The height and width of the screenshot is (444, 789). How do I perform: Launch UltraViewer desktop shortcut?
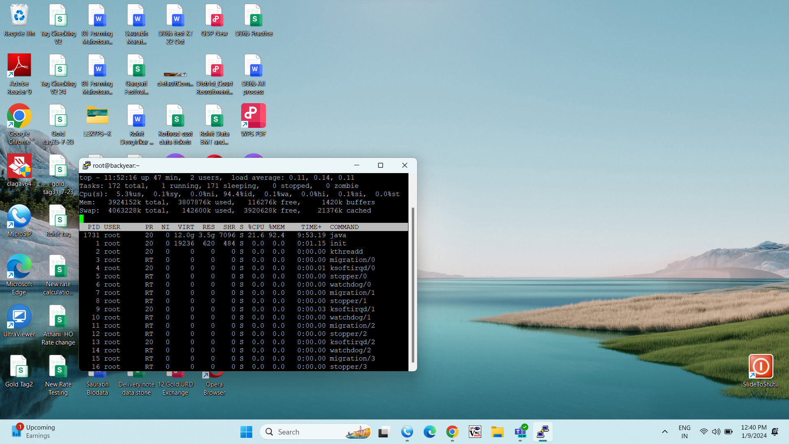(19, 321)
